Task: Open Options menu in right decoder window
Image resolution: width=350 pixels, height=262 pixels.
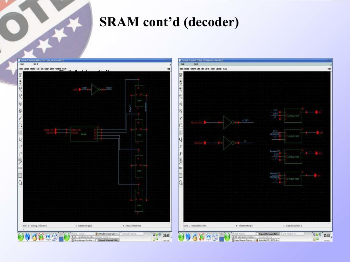Action: click(x=219, y=69)
